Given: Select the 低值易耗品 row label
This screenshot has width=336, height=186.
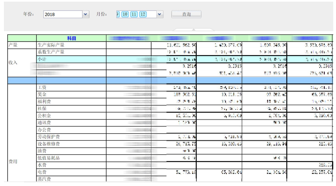Looking at the screenshot, I should (49, 158).
